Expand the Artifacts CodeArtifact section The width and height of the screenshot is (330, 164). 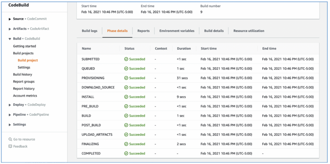coord(10,29)
